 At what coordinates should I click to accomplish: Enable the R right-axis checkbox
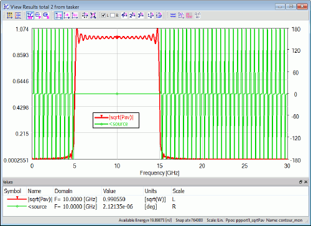[x=113, y=16]
